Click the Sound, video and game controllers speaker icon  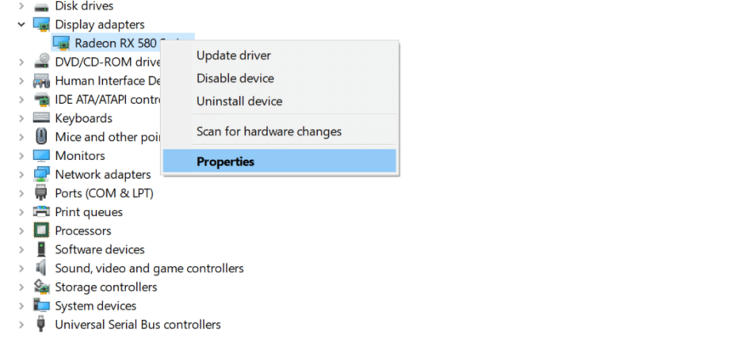(41, 268)
